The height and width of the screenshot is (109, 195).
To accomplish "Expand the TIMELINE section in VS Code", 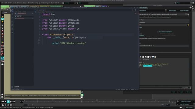I will click(17, 88).
